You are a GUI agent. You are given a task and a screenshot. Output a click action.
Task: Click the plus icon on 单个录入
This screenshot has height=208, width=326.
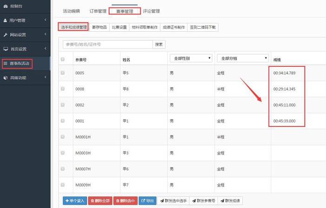point(67,201)
